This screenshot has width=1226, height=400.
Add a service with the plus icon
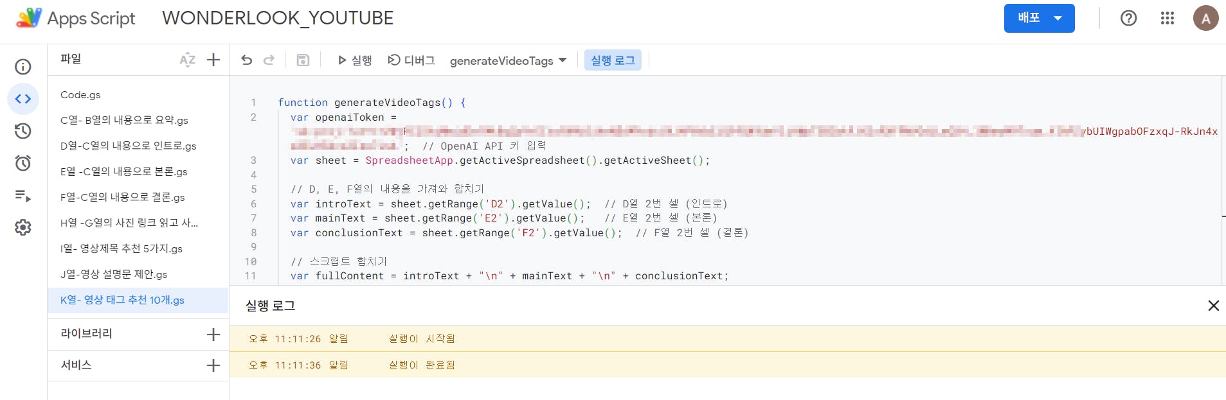213,365
